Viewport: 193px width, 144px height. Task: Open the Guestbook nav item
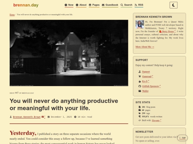pyautogui.click(x=110, y=5)
